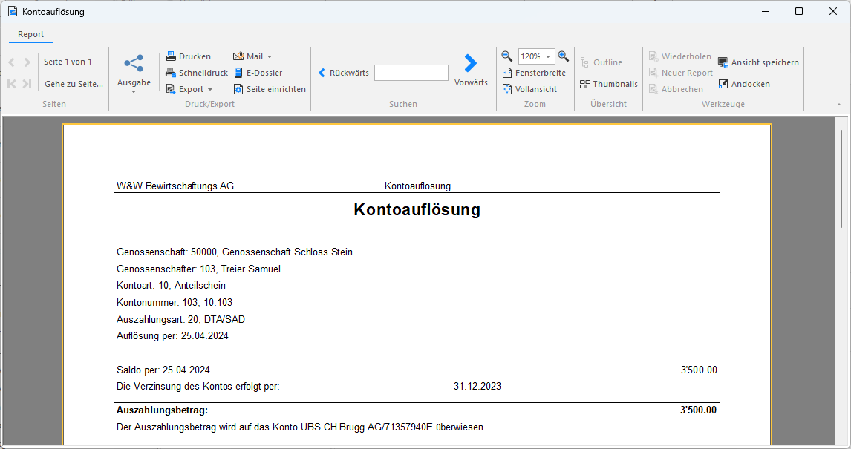Open the Export menu icon
The width and height of the screenshot is (851, 449).
170,89
